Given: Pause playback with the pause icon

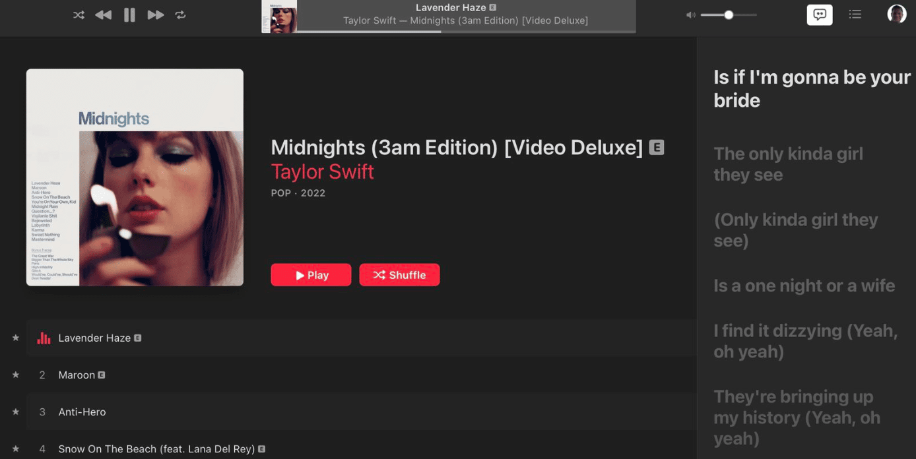Looking at the screenshot, I should [x=129, y=14].
